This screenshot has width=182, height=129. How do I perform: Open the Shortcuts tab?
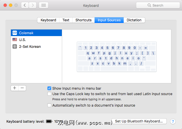point(83,20)
